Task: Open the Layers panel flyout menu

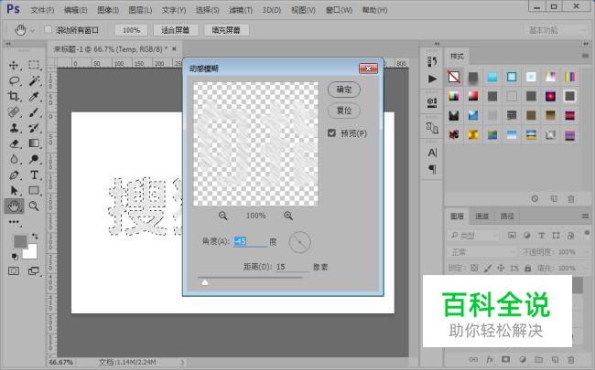Action: pyautogui.click(x=585, y=217)
